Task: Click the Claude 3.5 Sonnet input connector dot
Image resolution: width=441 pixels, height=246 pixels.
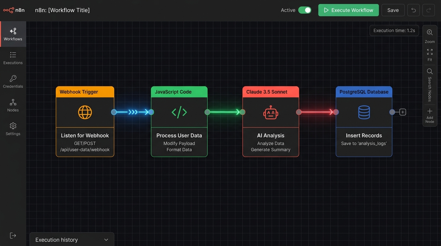Action: (243, 112)
